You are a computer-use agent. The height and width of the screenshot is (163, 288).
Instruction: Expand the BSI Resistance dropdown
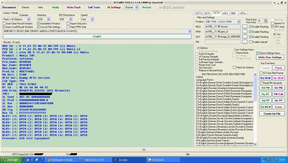pyautogui.click(x=70, y=19)
